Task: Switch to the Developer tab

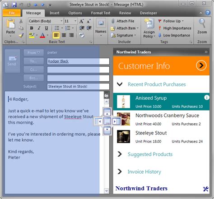Action: [x=149, y=13]
